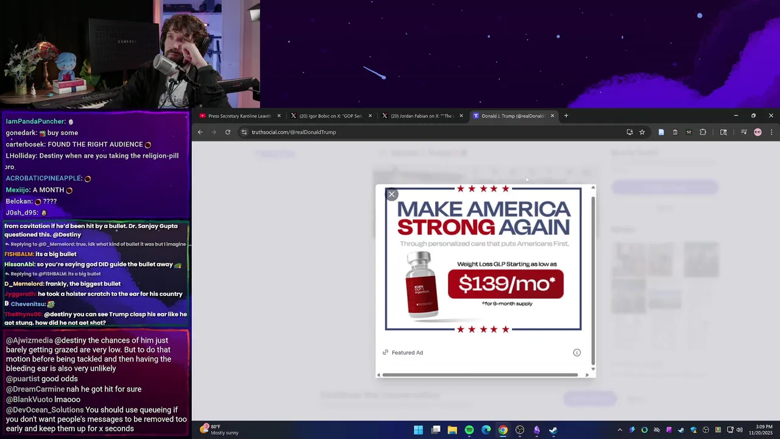Click the Make America Strong Again ad image

[483, 259]
